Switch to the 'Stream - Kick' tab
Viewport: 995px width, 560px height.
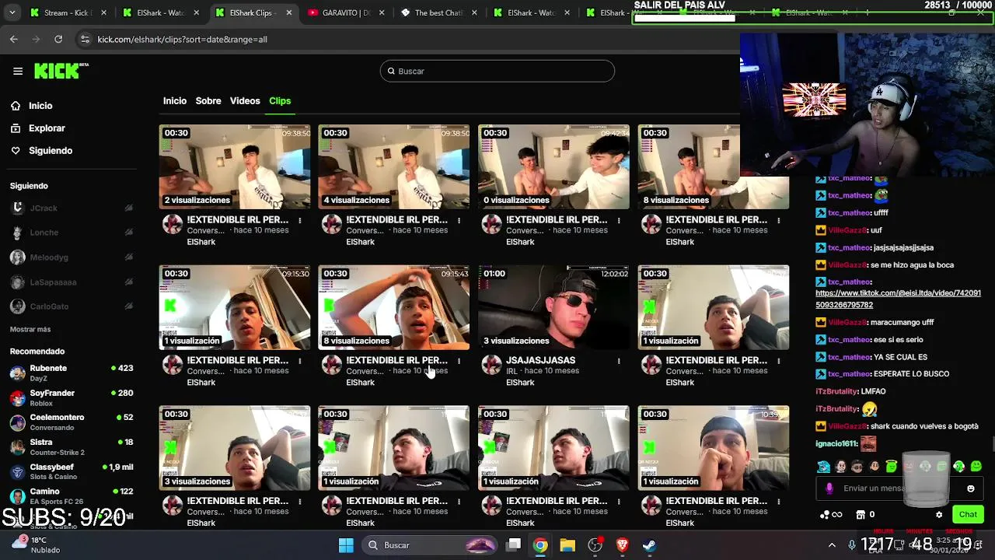[68, 12]
